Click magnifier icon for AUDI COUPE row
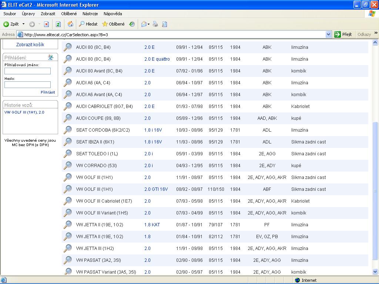 68,118
